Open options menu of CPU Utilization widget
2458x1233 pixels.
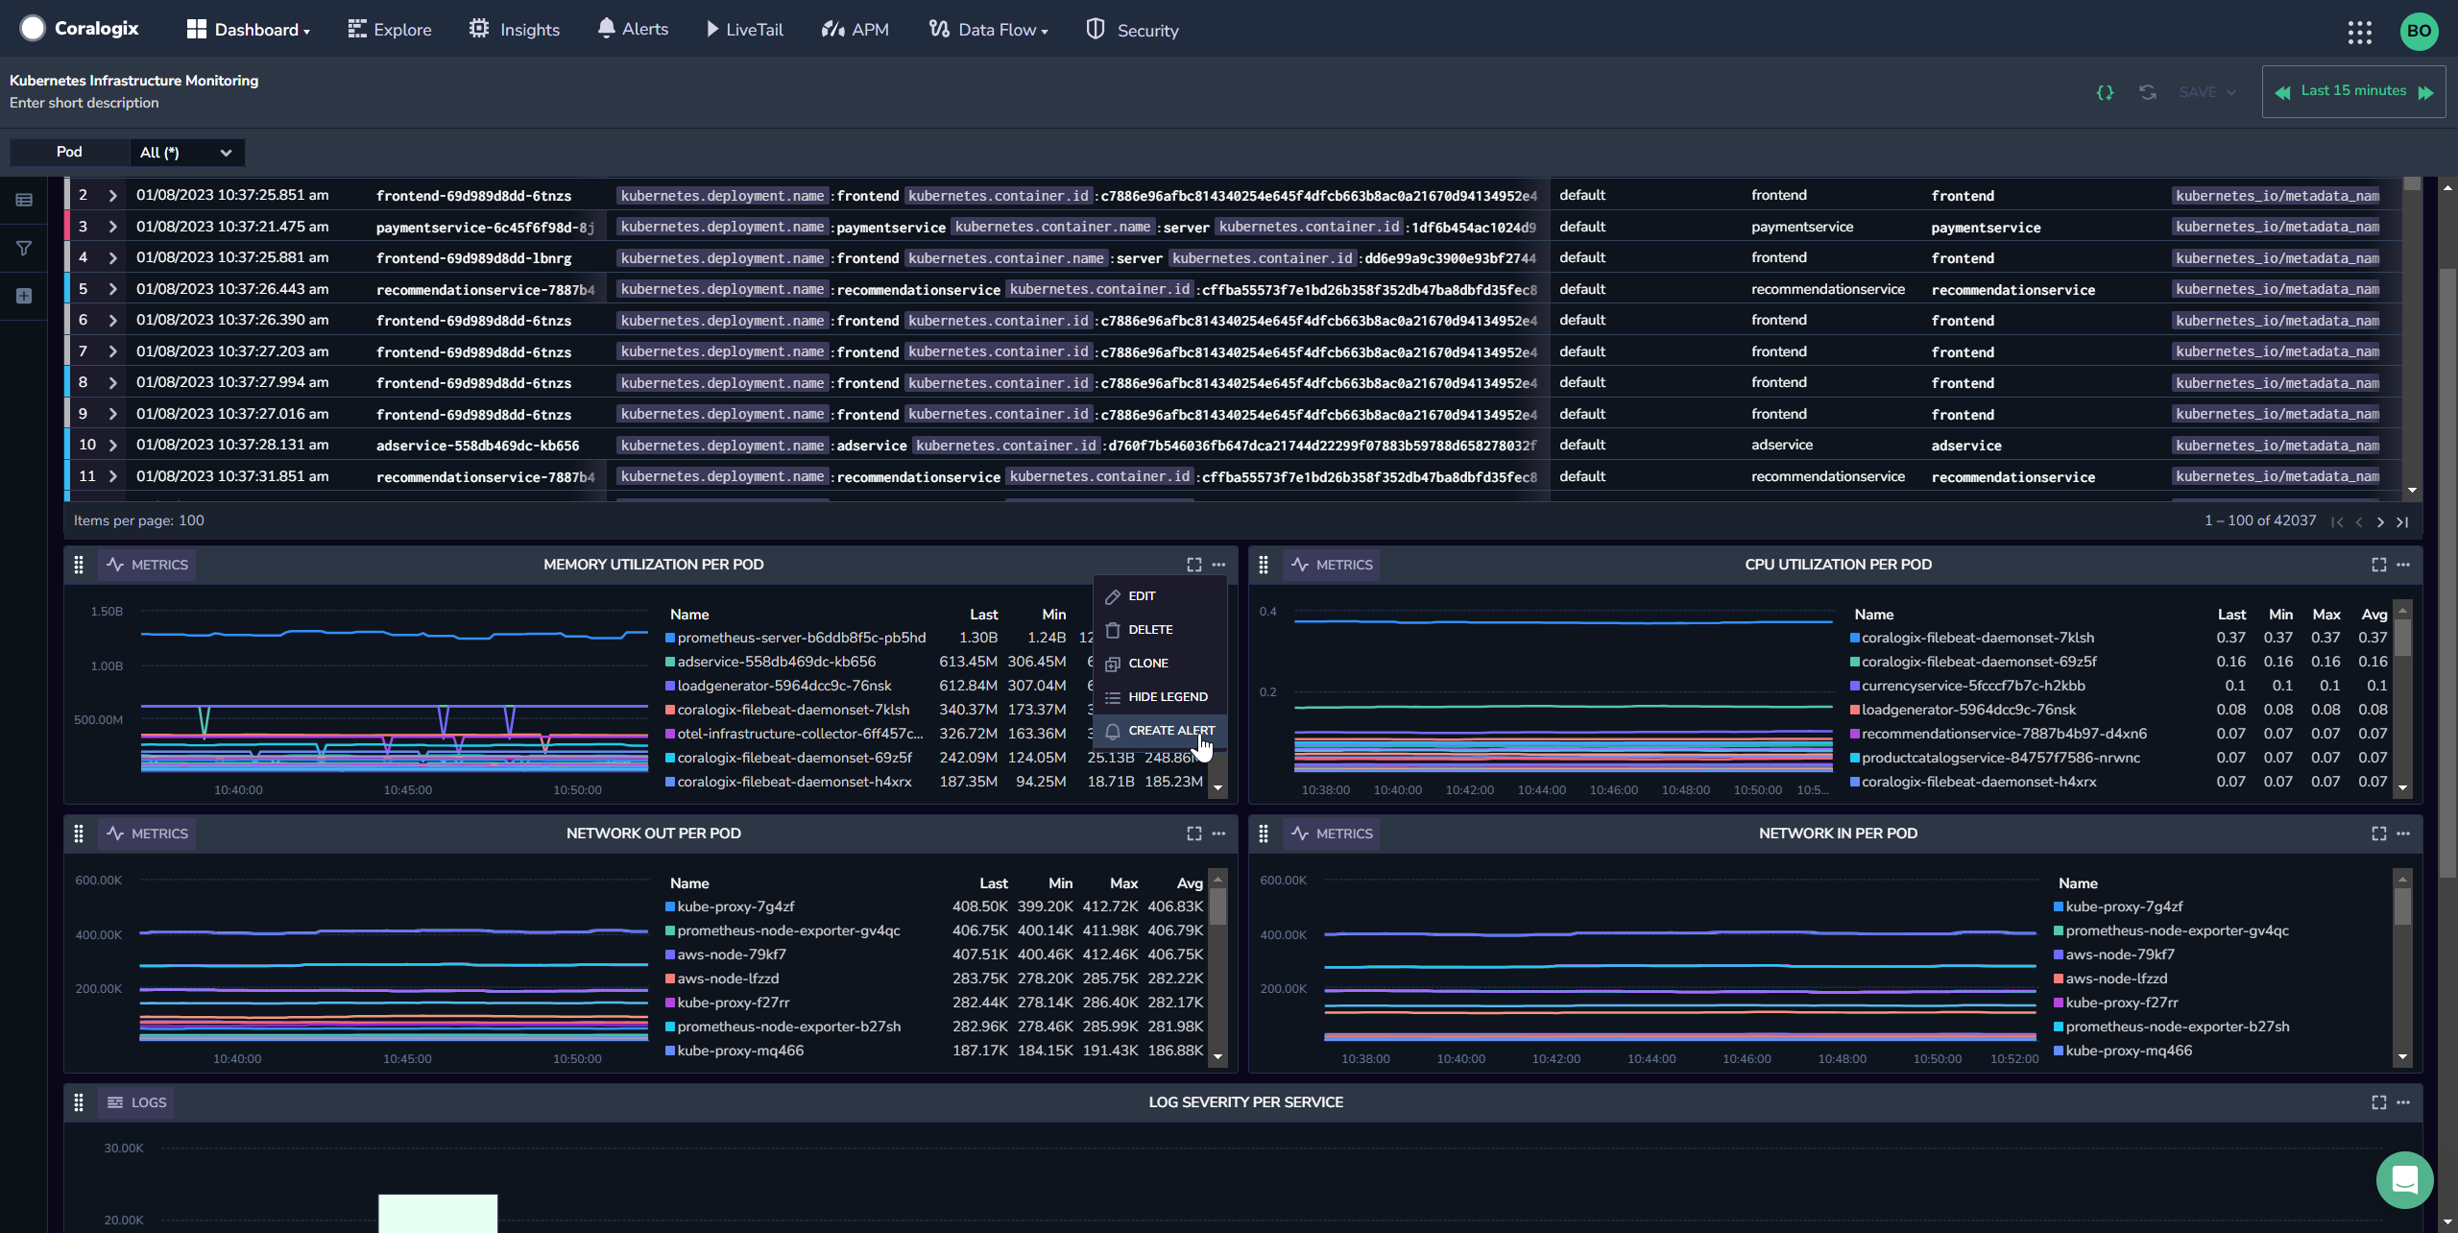pyautogui.click(x=2403, y=565)
